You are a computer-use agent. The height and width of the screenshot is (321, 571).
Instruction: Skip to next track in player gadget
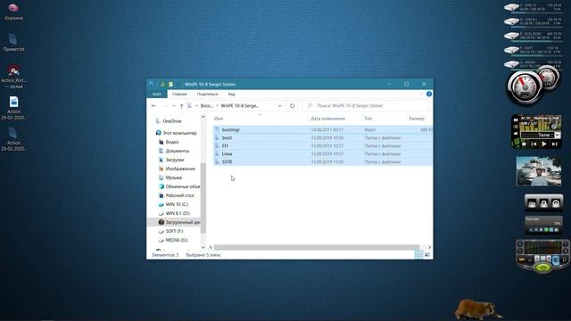[555, 144]
